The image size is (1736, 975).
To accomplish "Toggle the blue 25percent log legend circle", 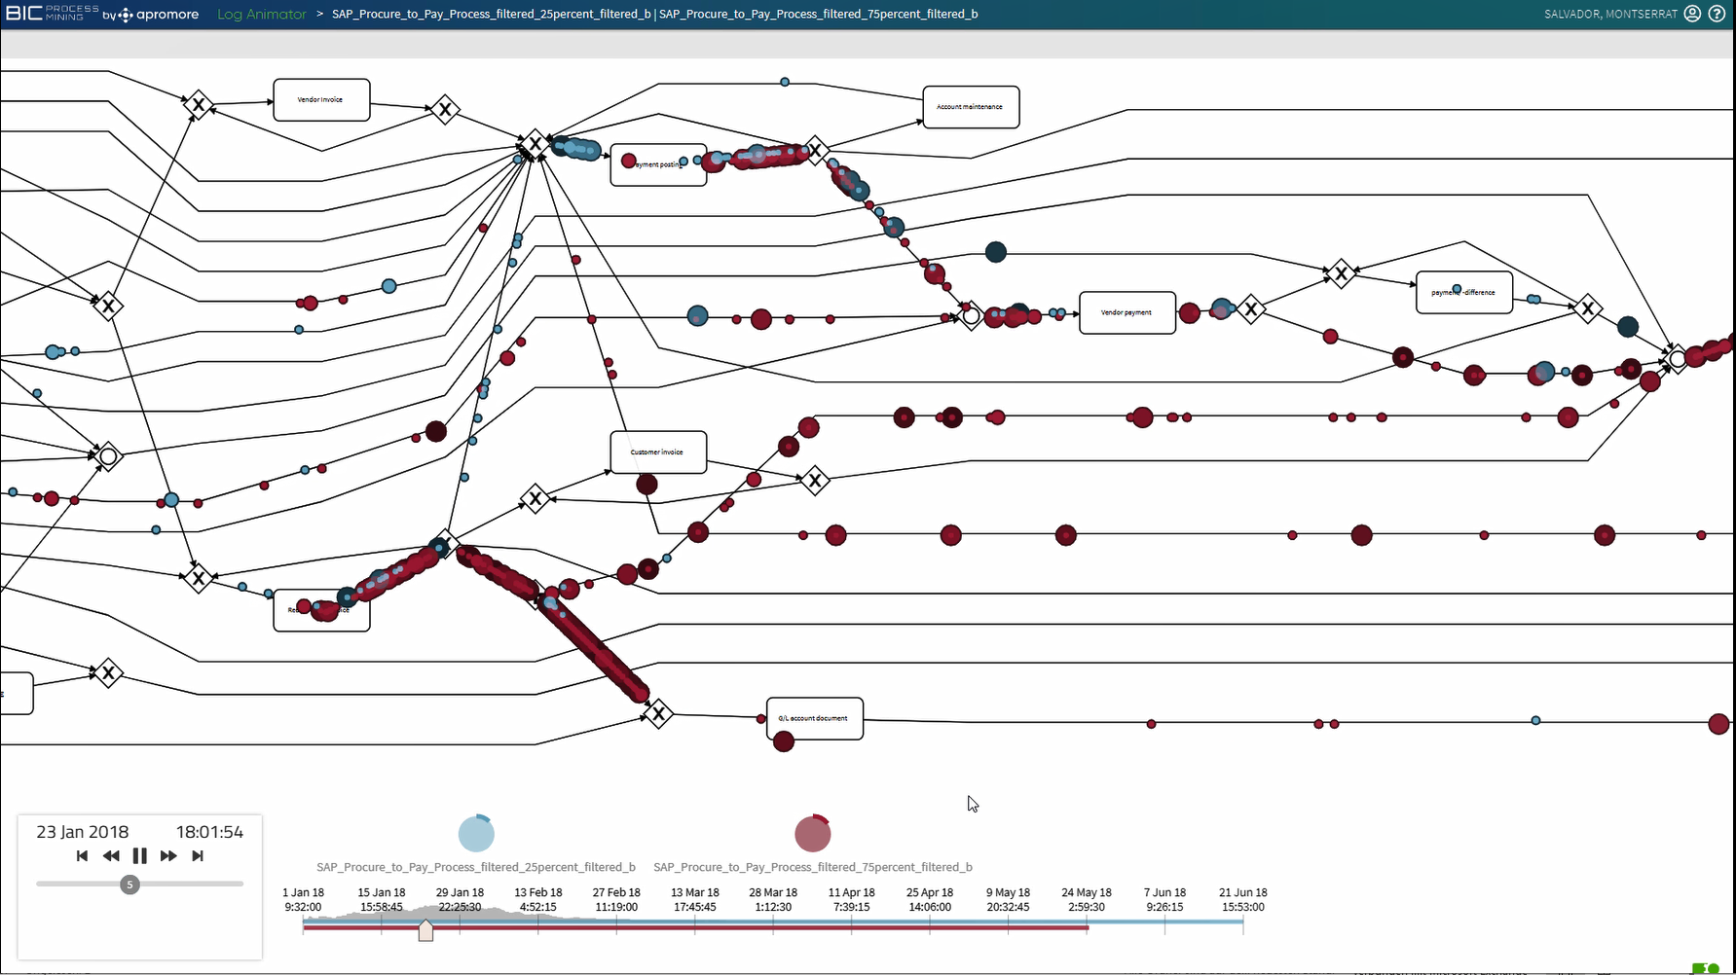I will 476,833.
